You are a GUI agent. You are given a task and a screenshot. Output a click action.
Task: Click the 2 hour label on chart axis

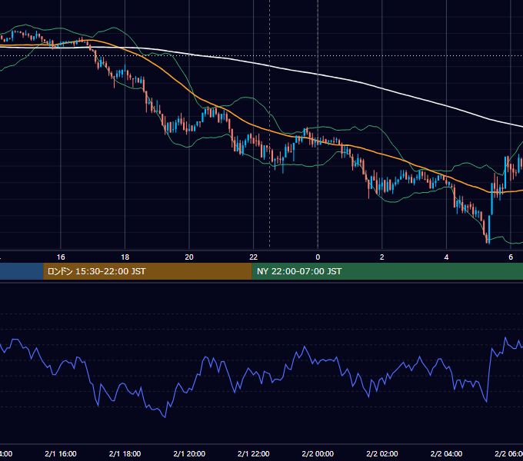coord(382,257)
